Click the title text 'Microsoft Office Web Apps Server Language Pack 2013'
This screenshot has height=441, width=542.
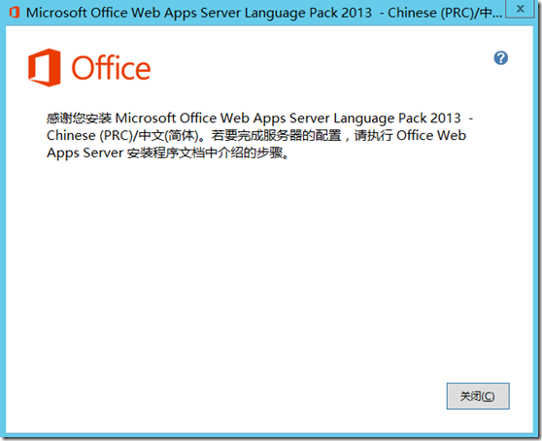[x=199, y=13]
